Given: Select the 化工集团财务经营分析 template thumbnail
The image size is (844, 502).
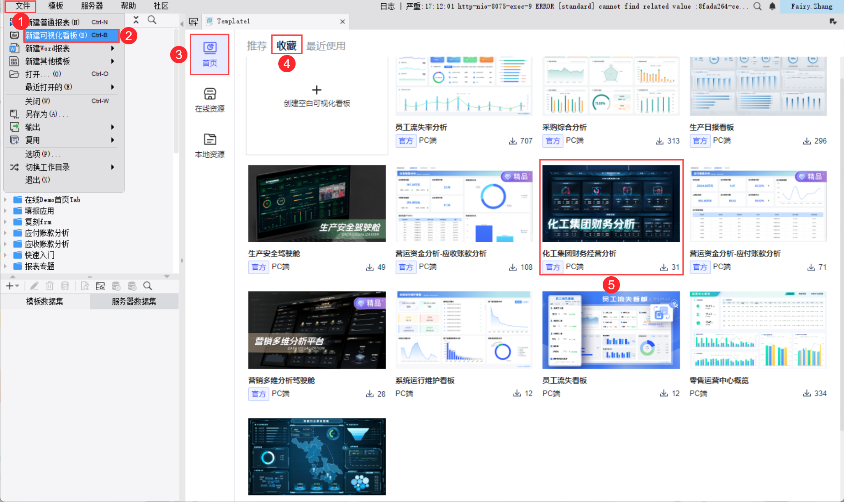Looking at the screenshot, I should pyautogui.click(x=611, y=204).
